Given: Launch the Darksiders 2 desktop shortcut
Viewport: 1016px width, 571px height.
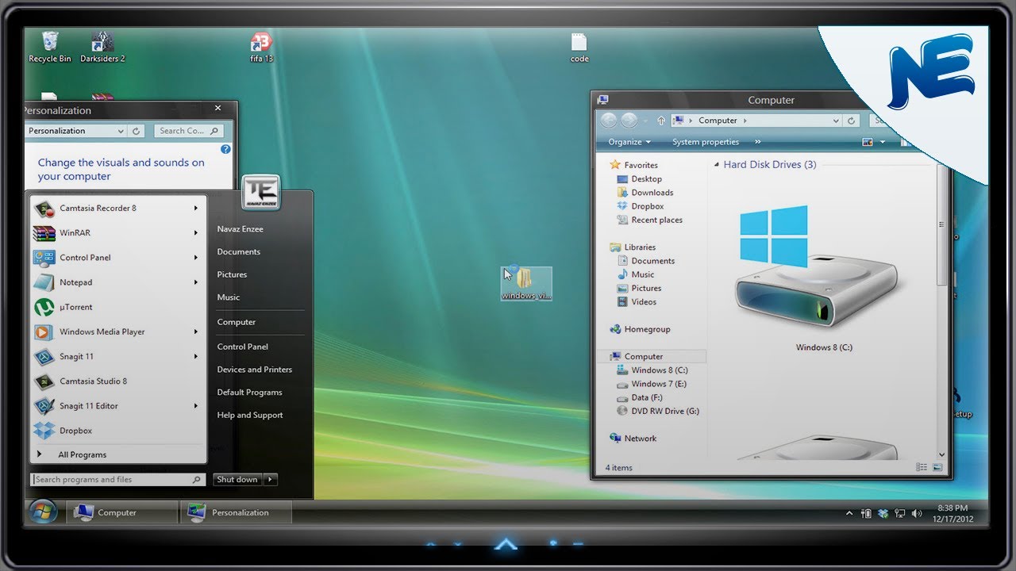Looking at the screenshot, I should click(102, 47).
